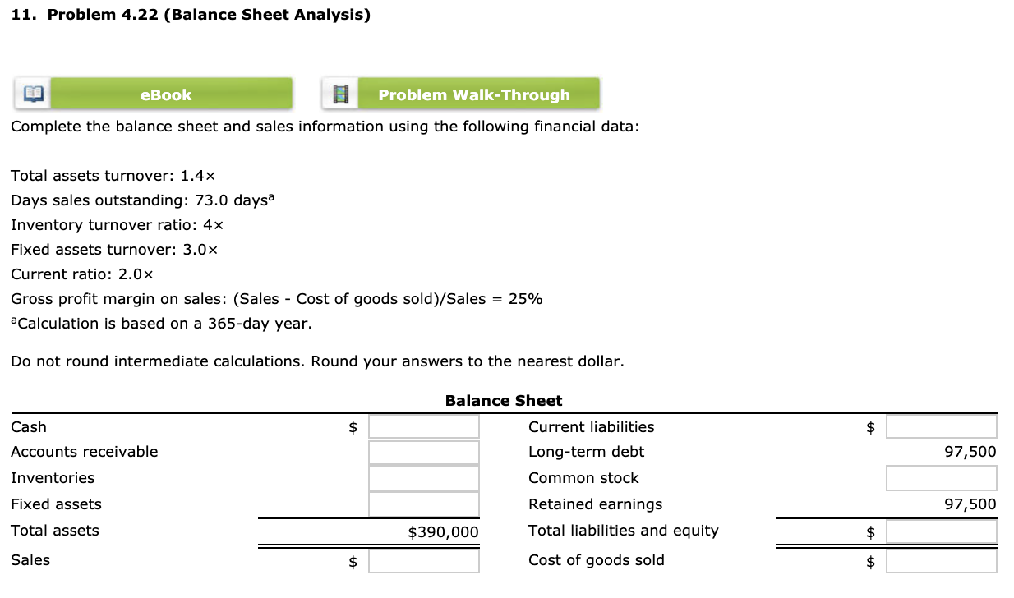Click the Problem Walk-Through film reel icon

click(x=339, y=93)
